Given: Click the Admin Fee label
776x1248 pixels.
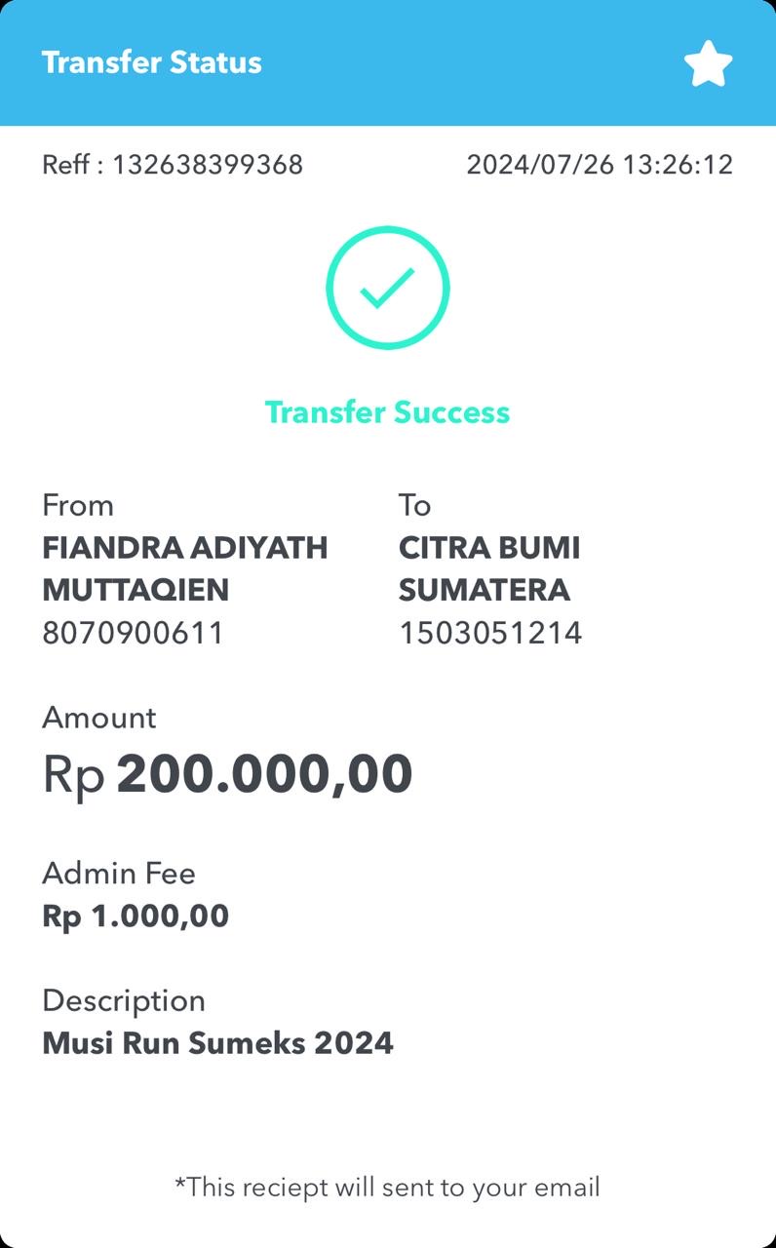Looking at the screenshot, I should pyautogui.click(x=119, y=874).
